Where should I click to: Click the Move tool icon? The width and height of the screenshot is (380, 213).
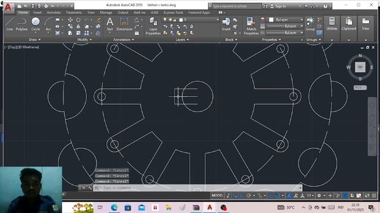point(70,20)
